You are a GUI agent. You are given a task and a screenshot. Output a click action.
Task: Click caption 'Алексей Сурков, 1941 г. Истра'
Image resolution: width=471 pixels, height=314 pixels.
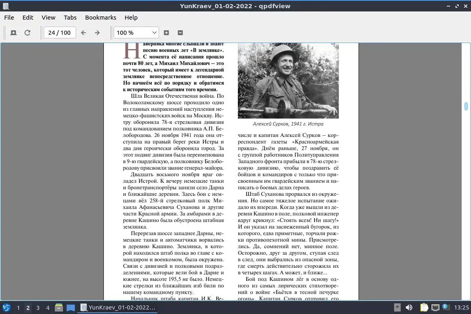click(288, 124)
